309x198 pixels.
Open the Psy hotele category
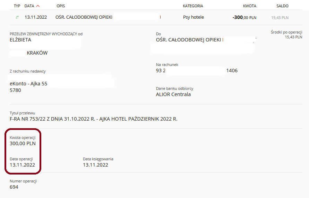point(193,17)
